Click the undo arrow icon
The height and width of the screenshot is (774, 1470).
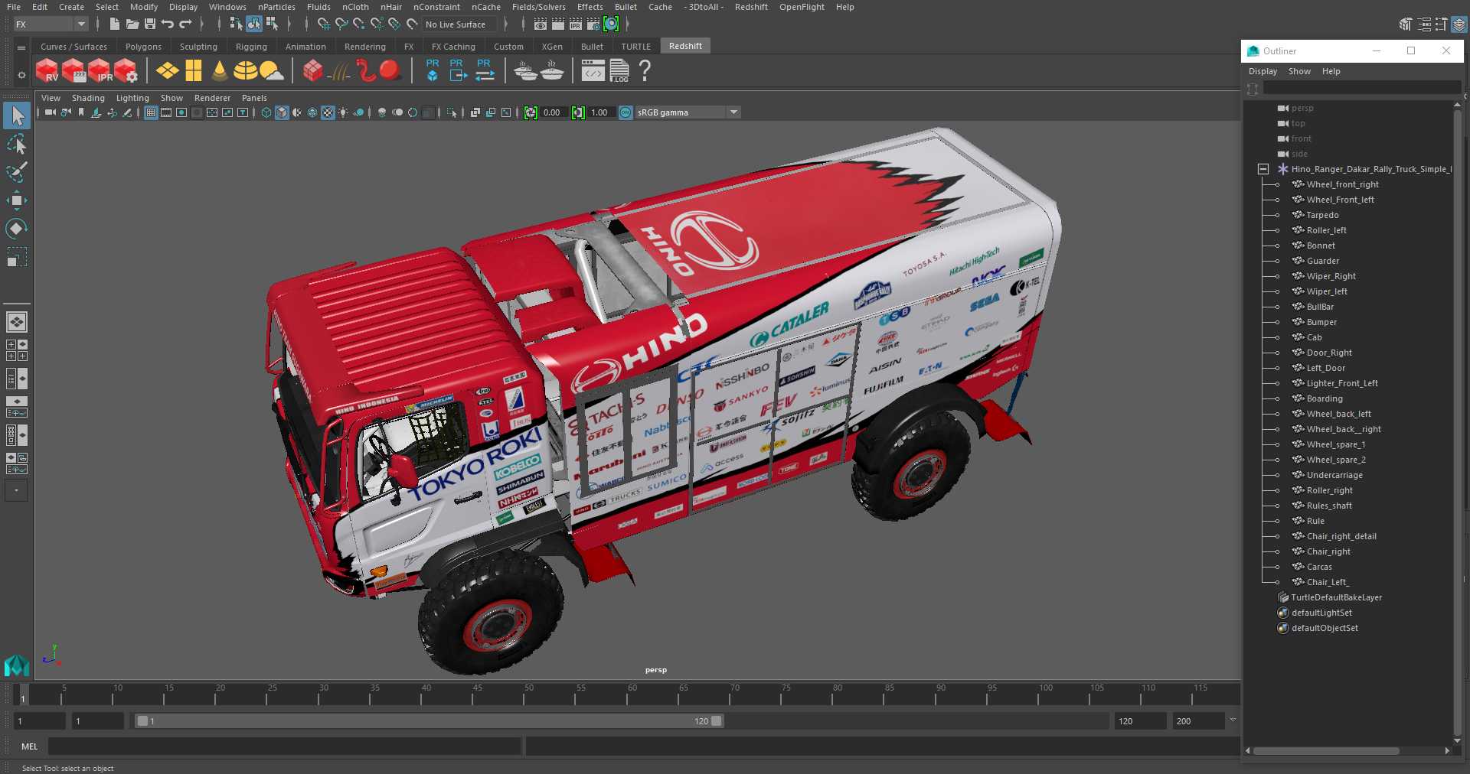[167, 24]
